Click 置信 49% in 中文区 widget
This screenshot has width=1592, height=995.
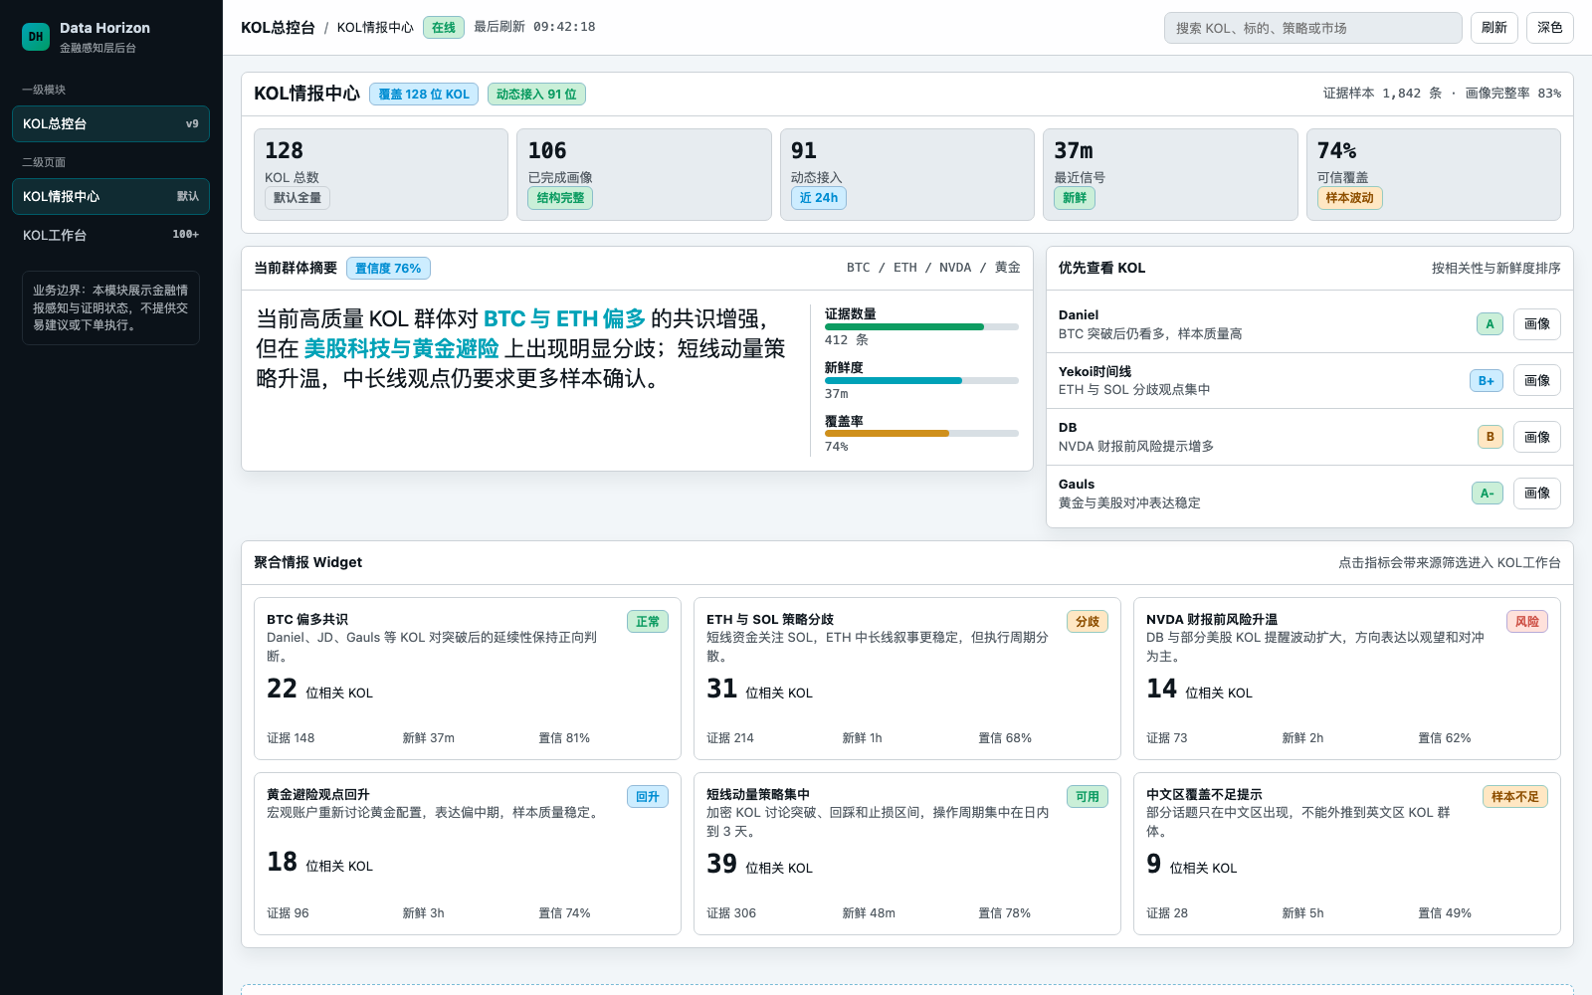coord(1444,913)
